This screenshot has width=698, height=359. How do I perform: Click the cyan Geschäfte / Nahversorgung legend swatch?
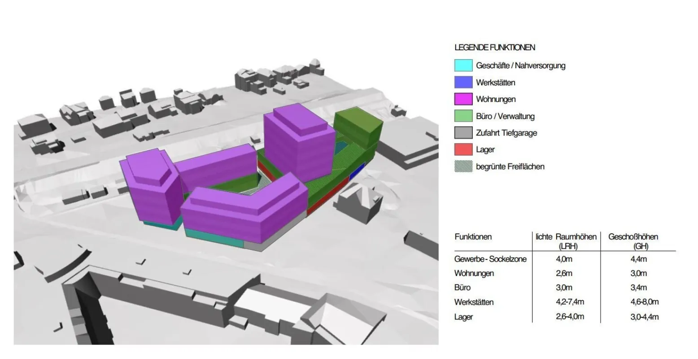[x=463, y=66]
